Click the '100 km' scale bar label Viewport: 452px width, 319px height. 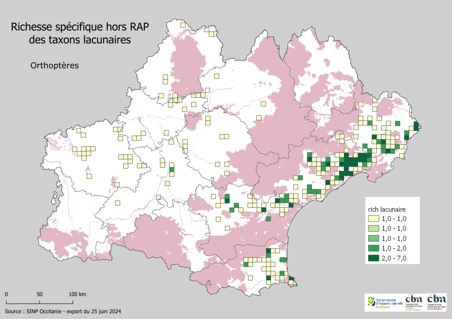click(77, 294)
